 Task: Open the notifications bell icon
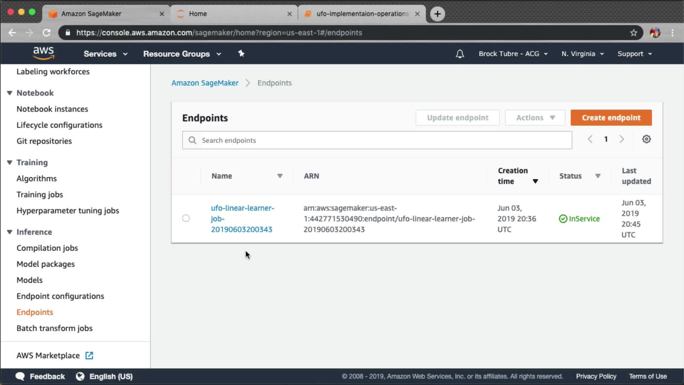[460, 54]
